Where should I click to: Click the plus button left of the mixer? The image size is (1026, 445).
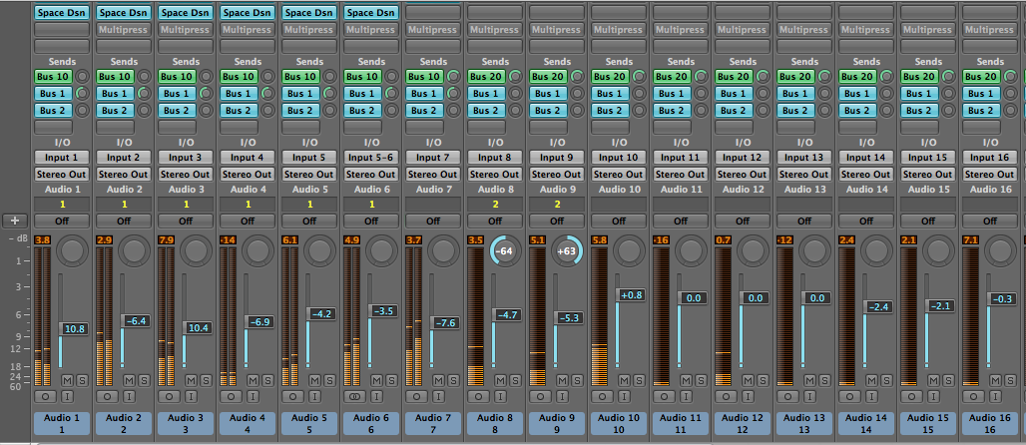[x=14, y=221]
